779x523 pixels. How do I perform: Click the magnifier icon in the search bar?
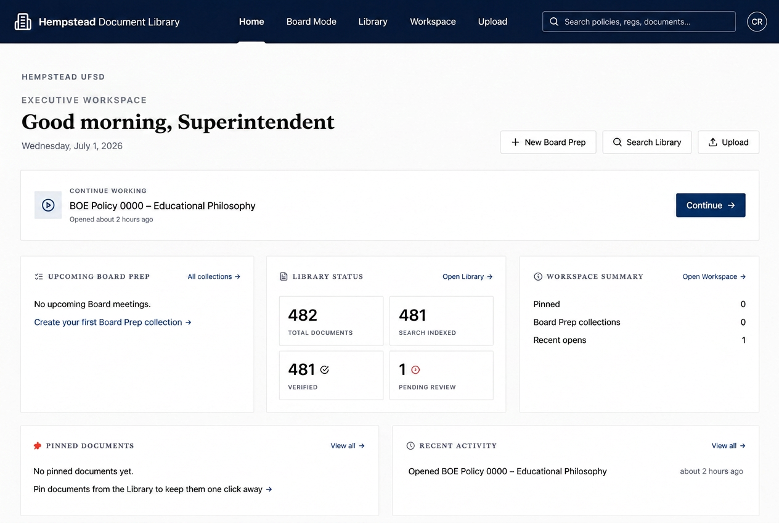[553, 22]
